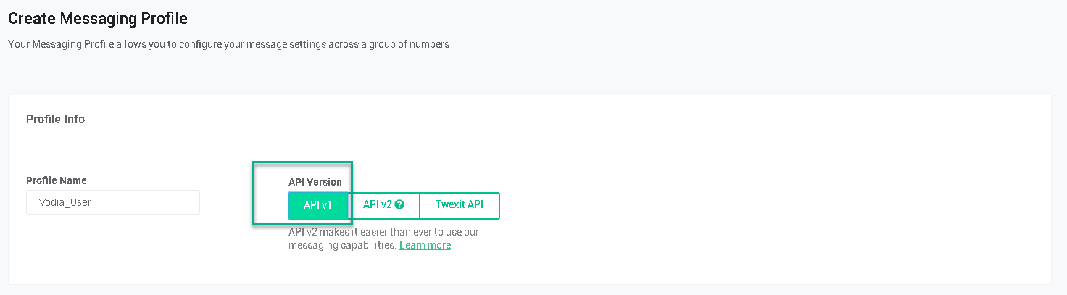This screenshot has width=1067, height=295.
Task: Select the API v1 version option
Action: pyautogui.click(x=317, y=205)
